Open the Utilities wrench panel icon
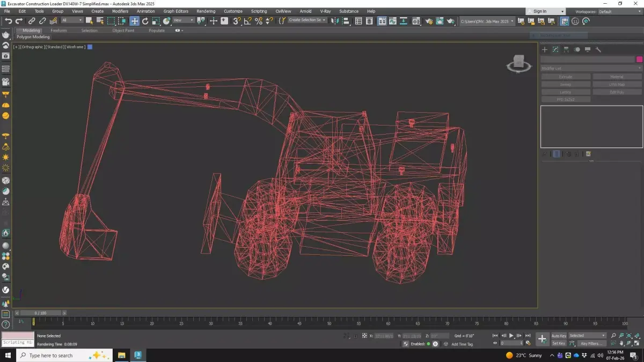644x362 pixels. pos(598,49)
